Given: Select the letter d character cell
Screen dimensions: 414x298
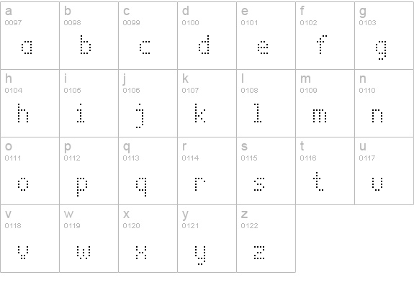Looking at the screenshot, I should (x=207, y=36).
